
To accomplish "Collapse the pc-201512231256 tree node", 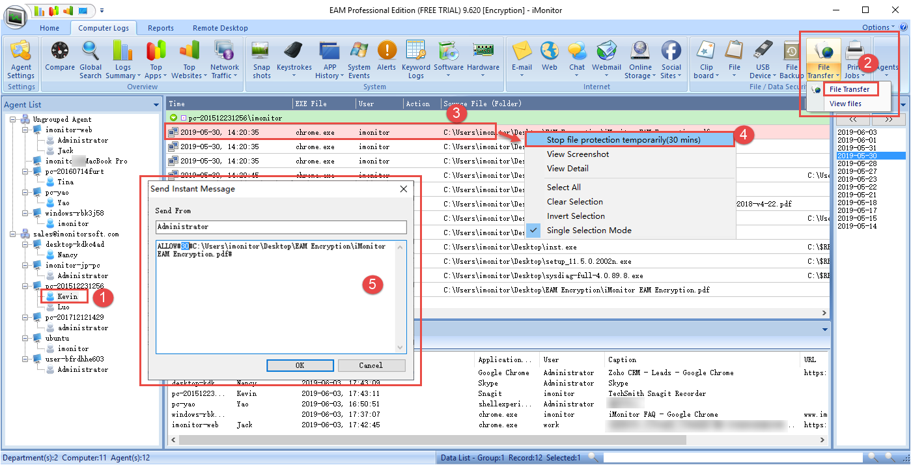I will pyautogui.click(x=27, y=286).
